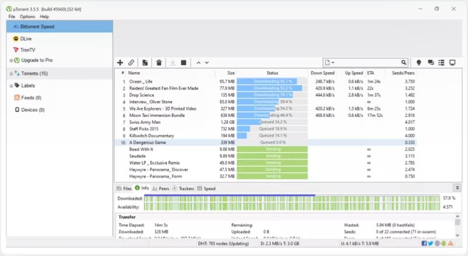This screenshot has height=256, width=468.
Task: Click Ocean _ Life download progress bar
Action: coord(272,81)
